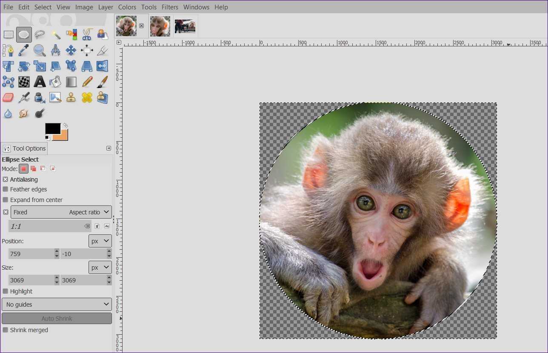548x353 pixels.
Task: Open the Filters menu
Action: tap(170, 7)
